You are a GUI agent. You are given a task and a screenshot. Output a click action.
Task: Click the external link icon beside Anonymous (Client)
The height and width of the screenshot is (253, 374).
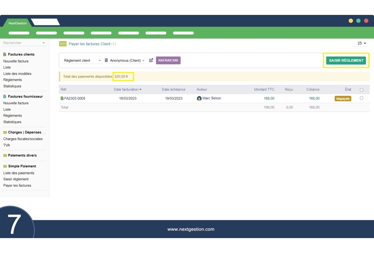tap(151, 60)
